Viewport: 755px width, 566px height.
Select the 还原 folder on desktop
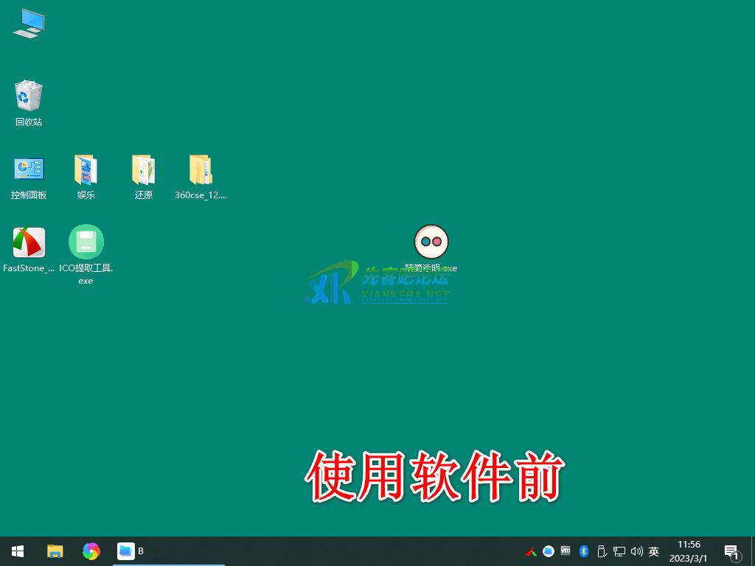144,170
